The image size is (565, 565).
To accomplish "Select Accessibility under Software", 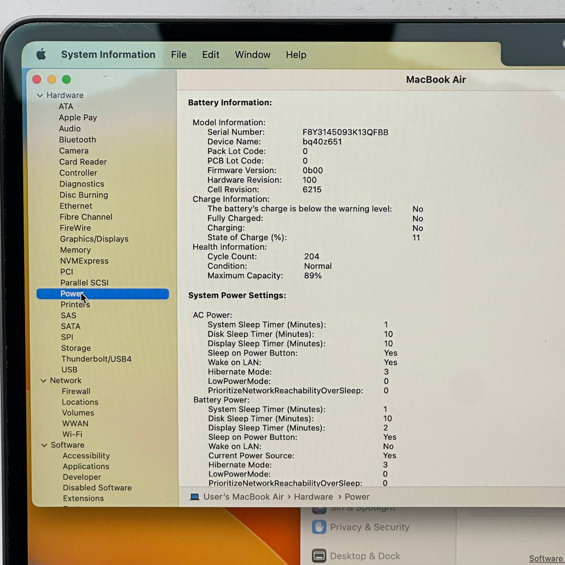I will point(86,456).
